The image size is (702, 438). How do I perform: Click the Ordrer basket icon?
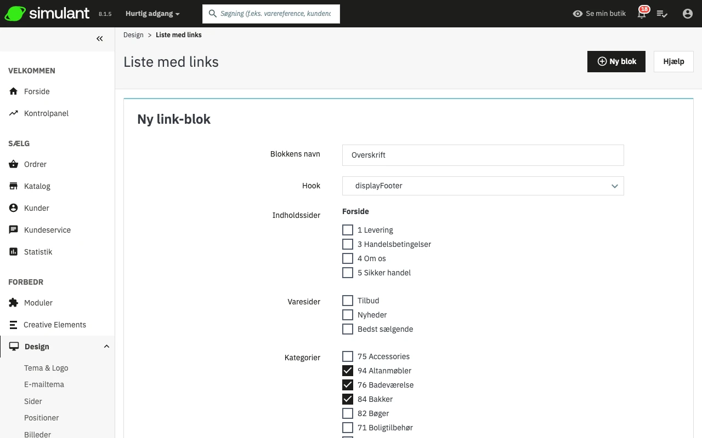tap(14, 164)
